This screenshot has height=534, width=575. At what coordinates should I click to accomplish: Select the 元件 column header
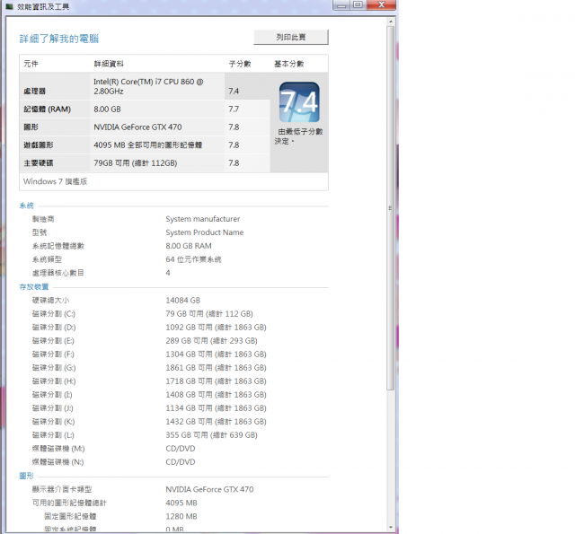click(31, 64)
